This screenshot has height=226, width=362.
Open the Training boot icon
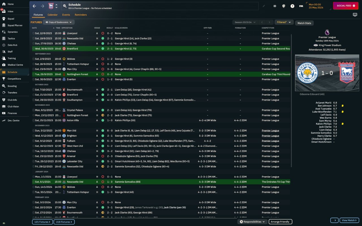click(x=4, y=58)
